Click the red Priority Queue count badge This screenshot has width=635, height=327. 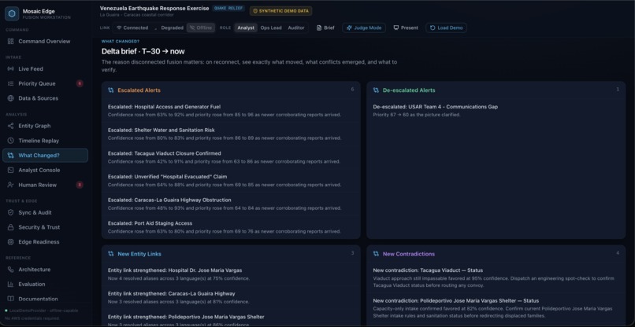tap(80, 83)
